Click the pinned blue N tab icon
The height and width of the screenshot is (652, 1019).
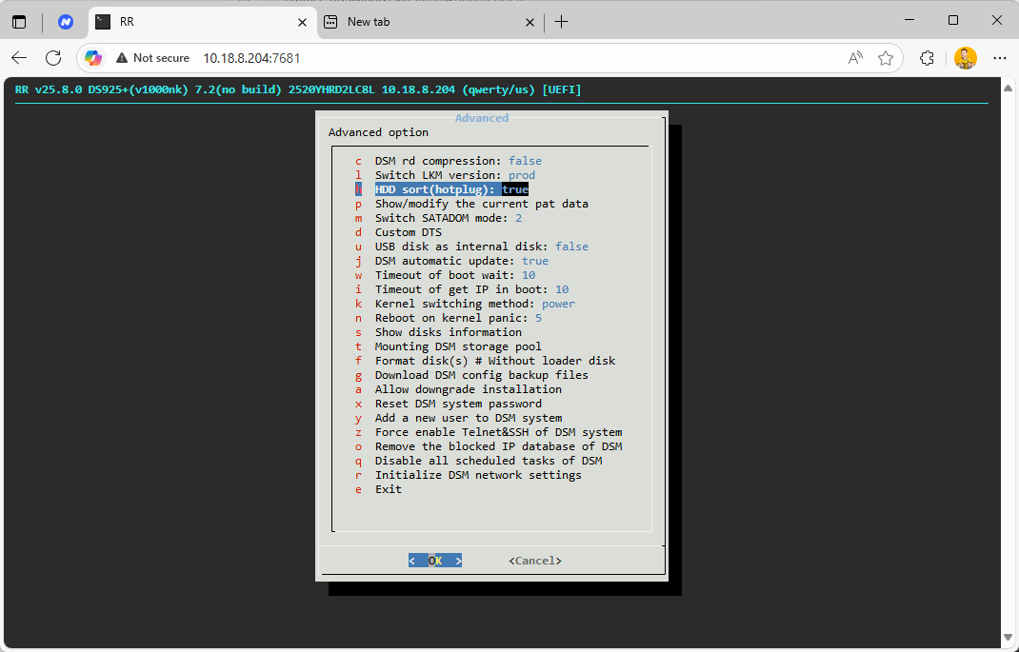pos(65,22)
